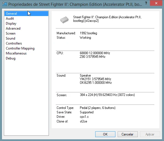164x141 pixels.
Task: Click the 'Pedal (2 players, 6 buttons)' value
Action: point(97,108)
